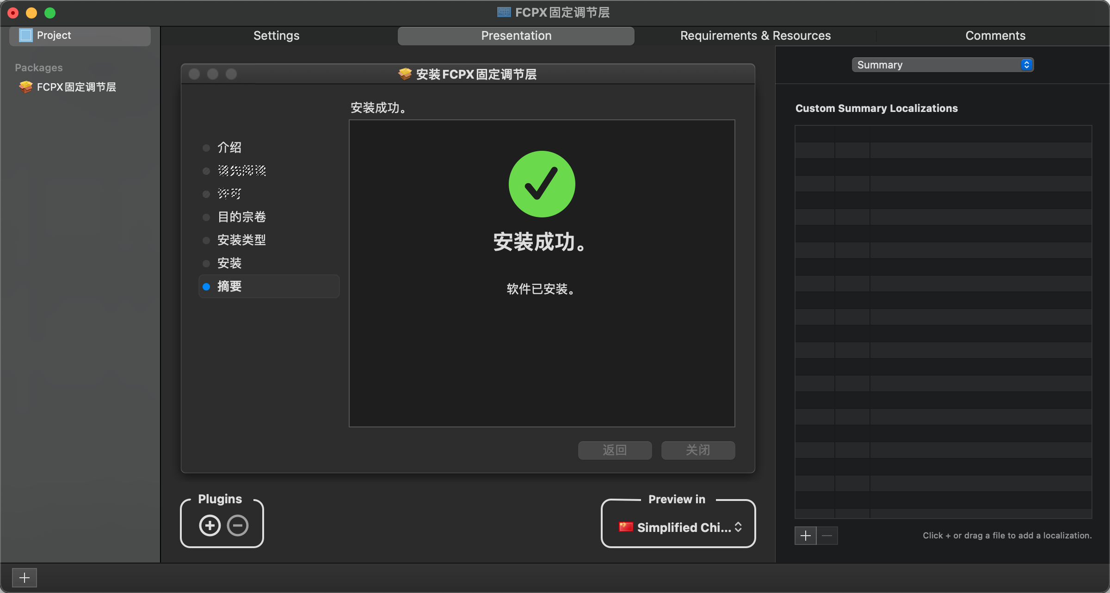Click the first row of localizations table
This screenshot has height=593, width=1110.
(x=943, y=134)
